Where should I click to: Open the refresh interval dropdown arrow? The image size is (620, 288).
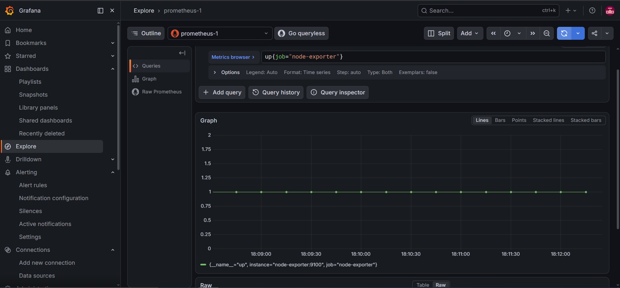[x=578, y=33]
